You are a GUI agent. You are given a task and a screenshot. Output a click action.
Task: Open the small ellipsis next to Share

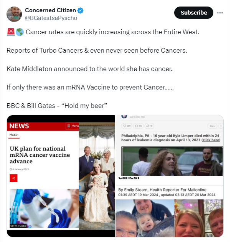(x=221, y=126)
